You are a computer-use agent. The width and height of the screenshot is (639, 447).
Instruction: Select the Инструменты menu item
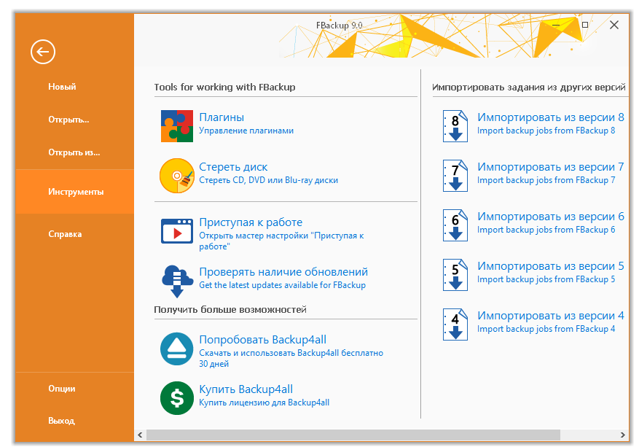point(75,192)
